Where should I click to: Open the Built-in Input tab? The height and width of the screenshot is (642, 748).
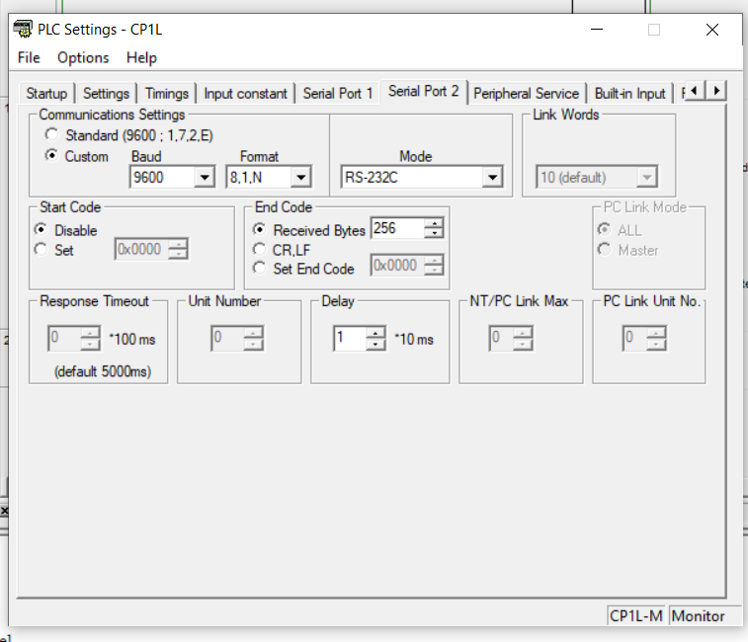(x=629, y=94)
